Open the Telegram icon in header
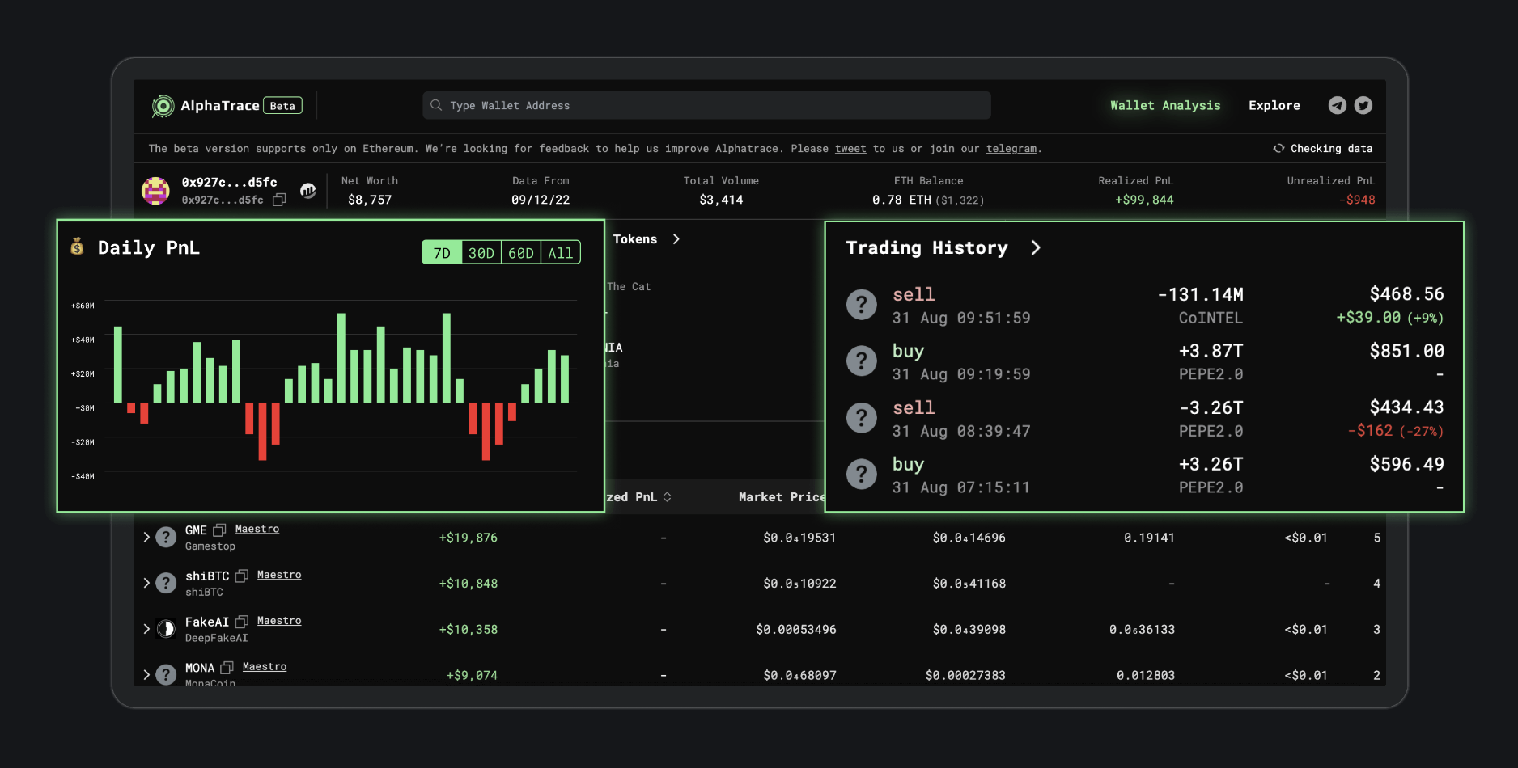Screen dimensions: 1518x768 [x=1337, y=106]
